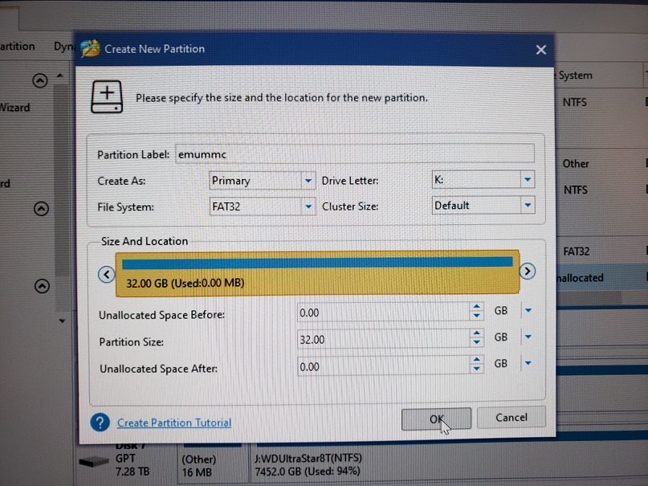Increase Unallocated Space After with up arrow
This screenshot has height=486, width=648.
(x=476, y=360)
